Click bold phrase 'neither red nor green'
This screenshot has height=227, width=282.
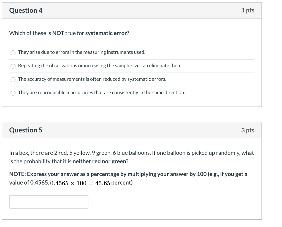point(99,161)
